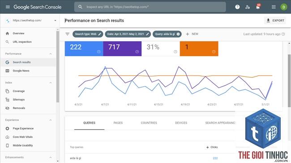Click the Google News icon
This screenshot has width=291, height=163.
point(7,71)
